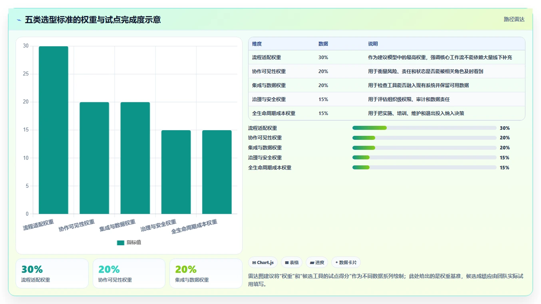Click description starting 用于把实施、培训、维护
The width and height of the screenshot is (541, 304).
[416, 113]
